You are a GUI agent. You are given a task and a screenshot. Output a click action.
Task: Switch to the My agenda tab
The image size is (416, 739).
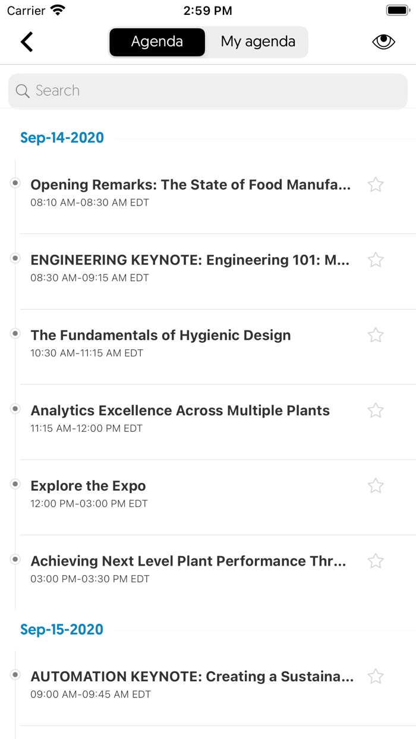(257, 42)
